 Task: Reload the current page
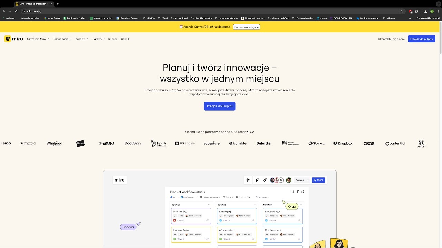click(16, 11)
